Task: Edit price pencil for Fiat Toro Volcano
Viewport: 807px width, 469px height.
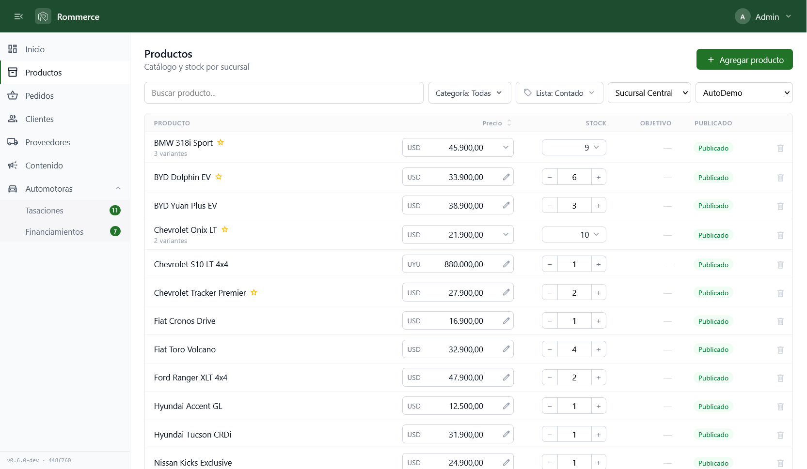Action: 506,349
